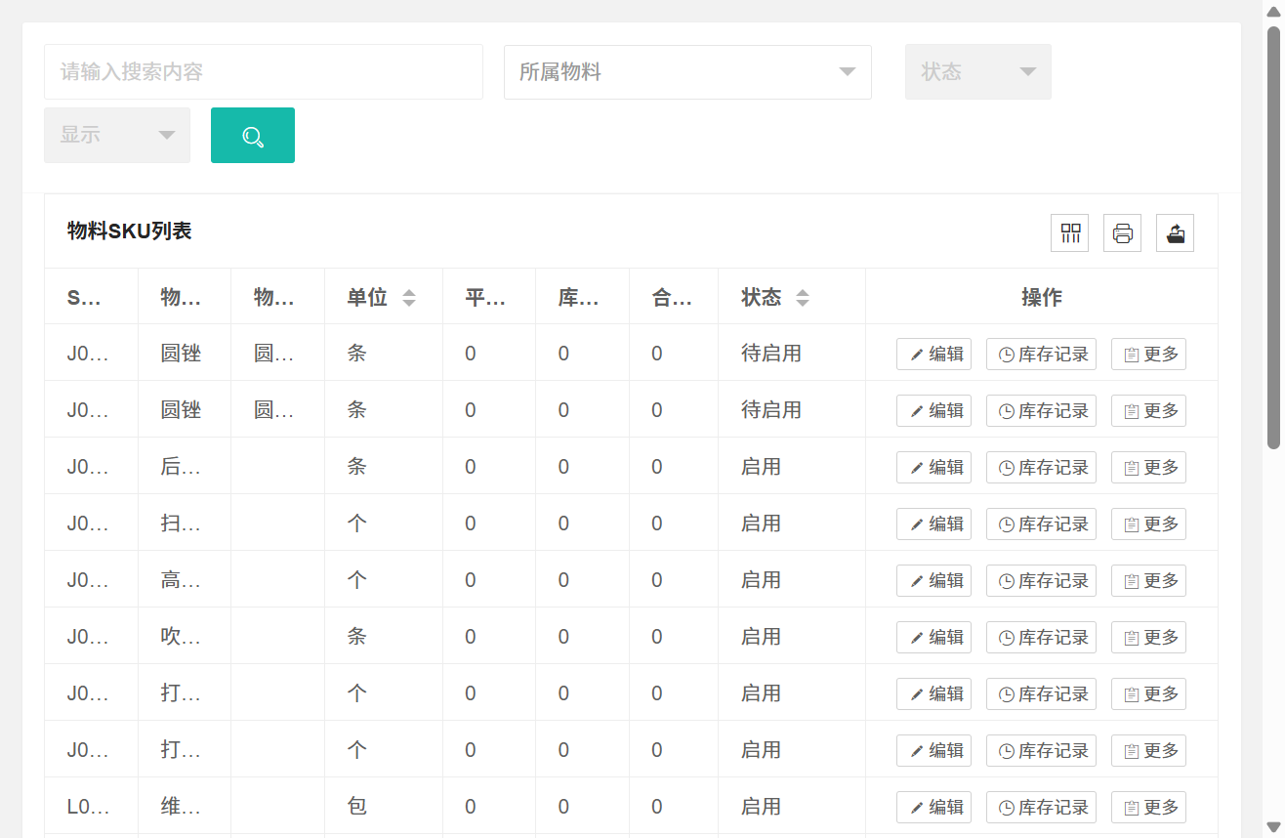Click 编辑 in the 扫… row

[933, 524]
